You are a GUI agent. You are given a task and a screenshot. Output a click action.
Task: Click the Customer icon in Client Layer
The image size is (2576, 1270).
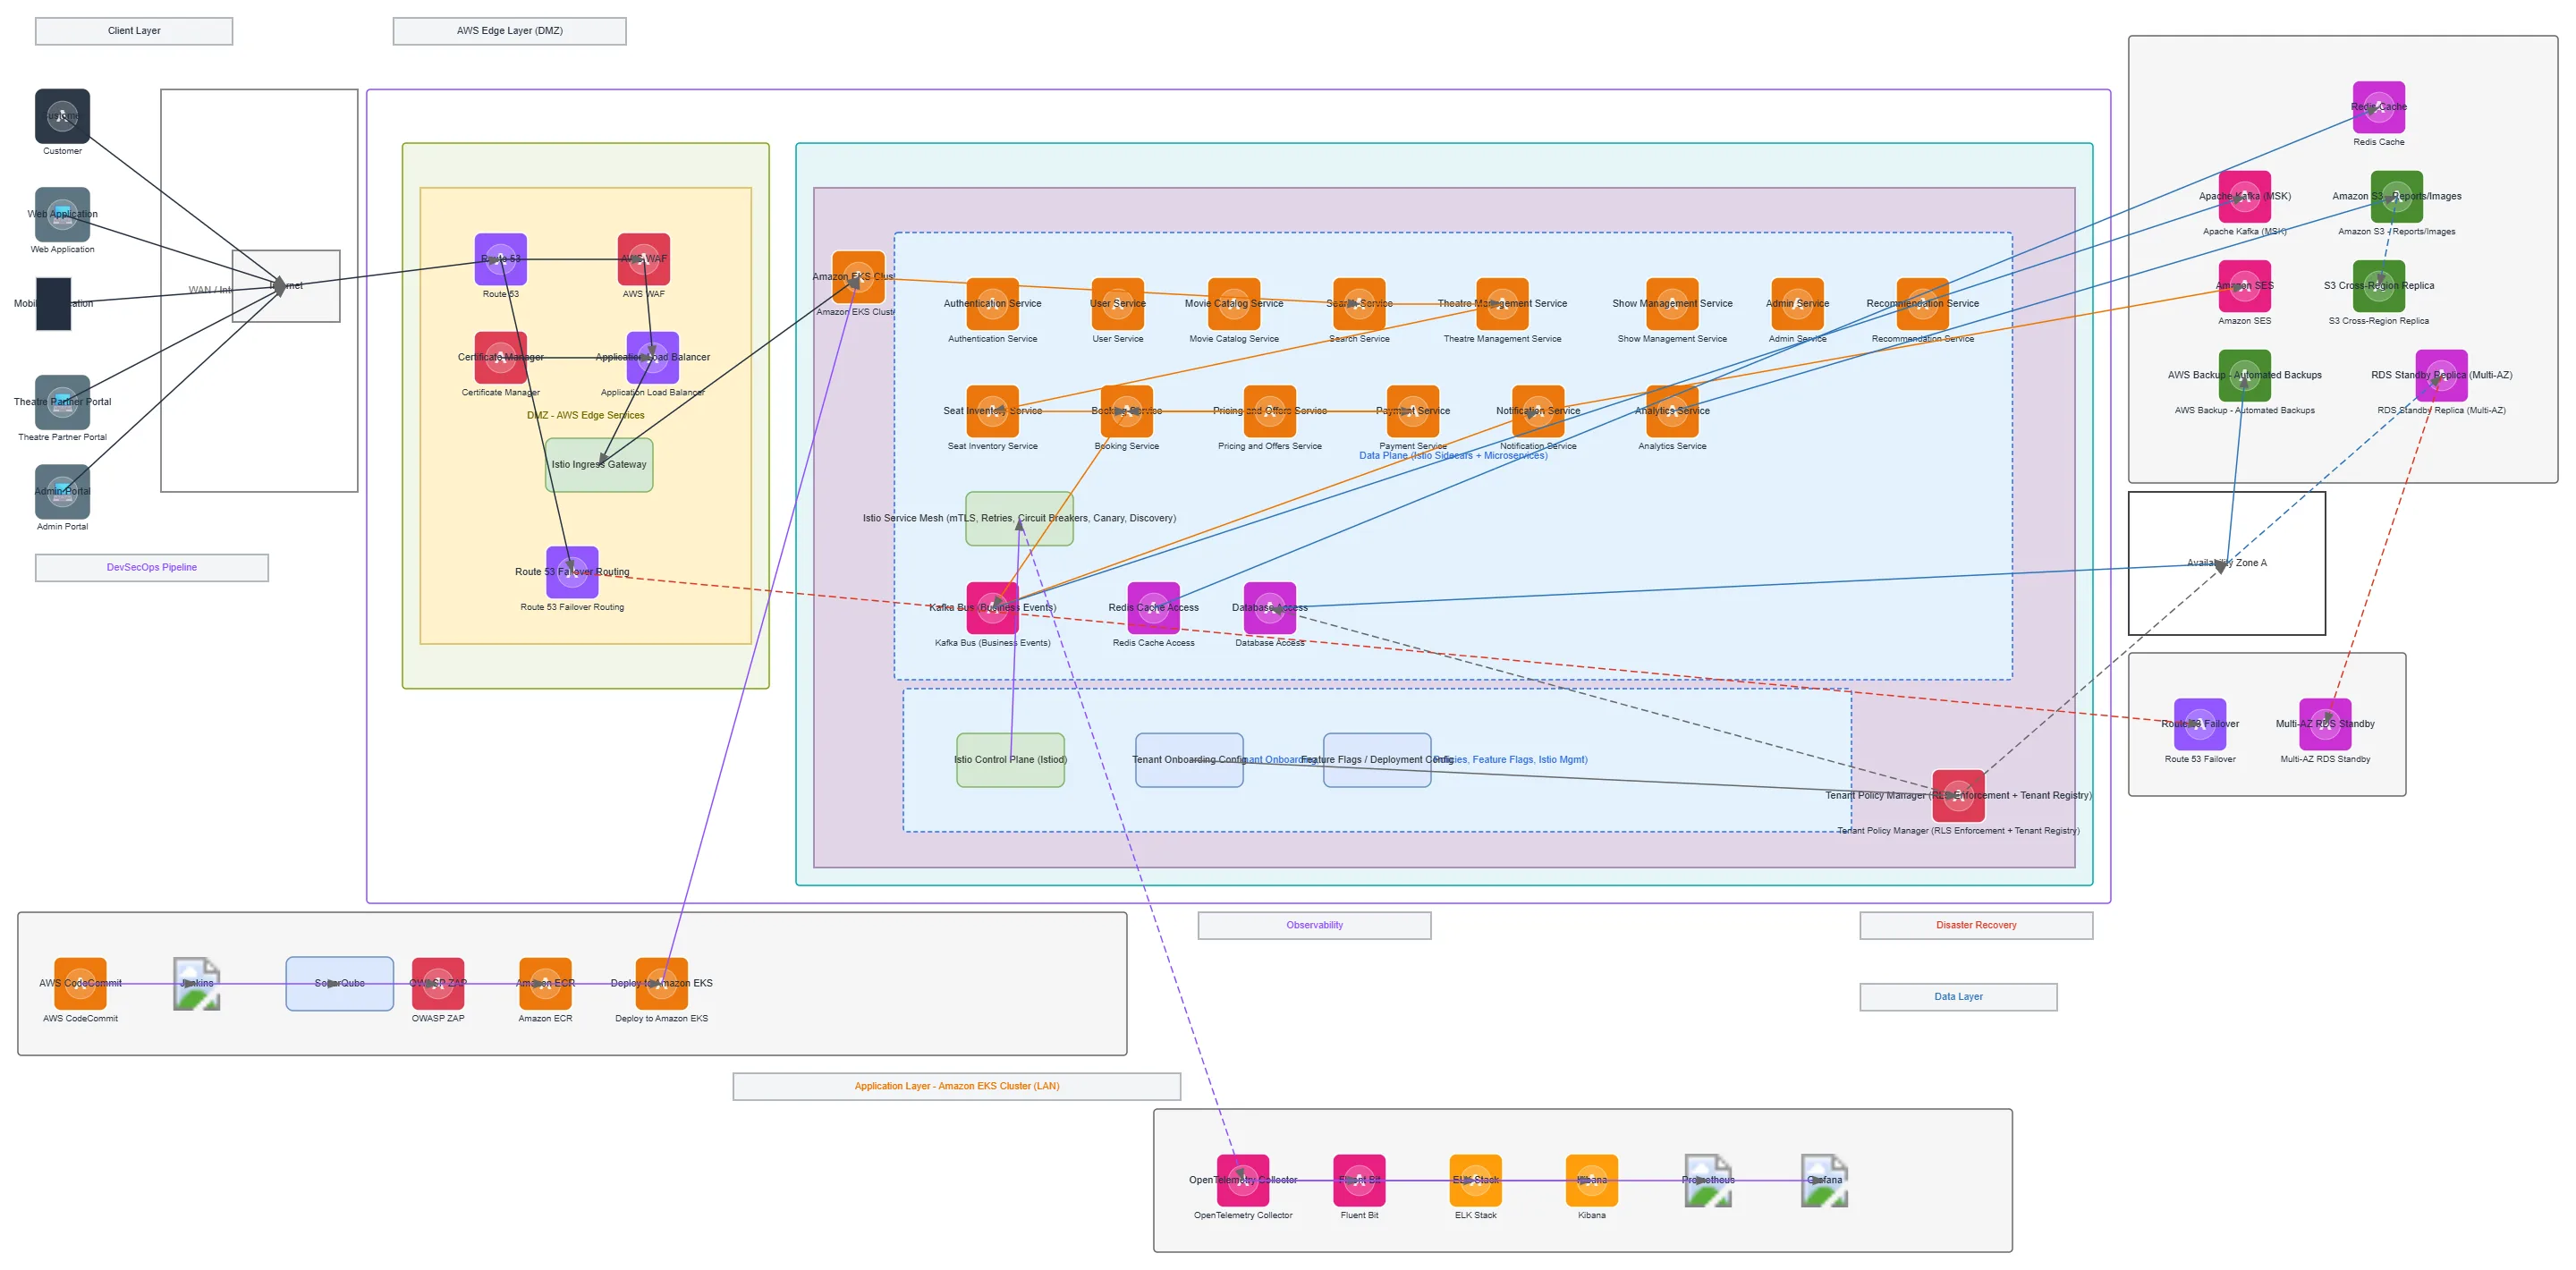pyautogui.click(x=62, y=116)
